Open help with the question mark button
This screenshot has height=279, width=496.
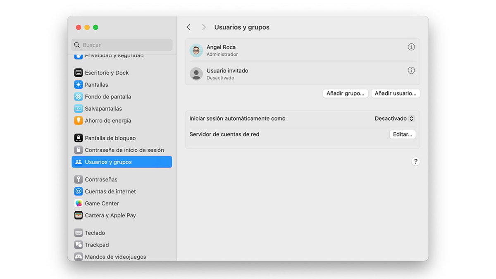[x=415, y=162]
